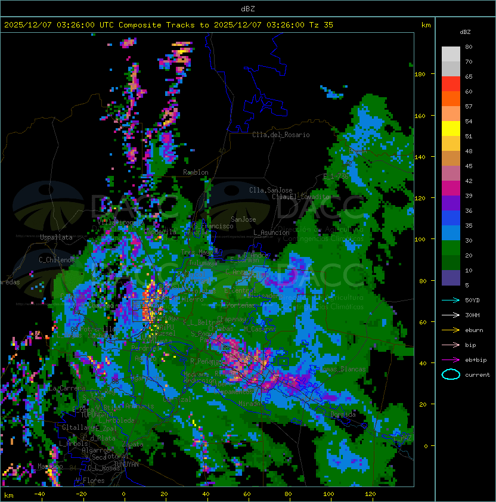
Task: Click the 50YD legend label
Action: (x=472, y=300)
